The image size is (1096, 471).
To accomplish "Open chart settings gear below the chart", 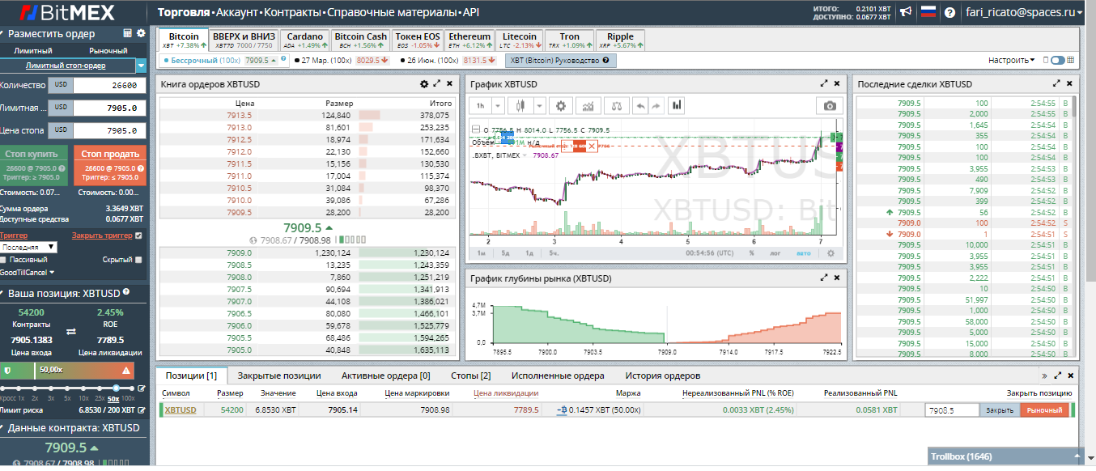I will point(830,253).
